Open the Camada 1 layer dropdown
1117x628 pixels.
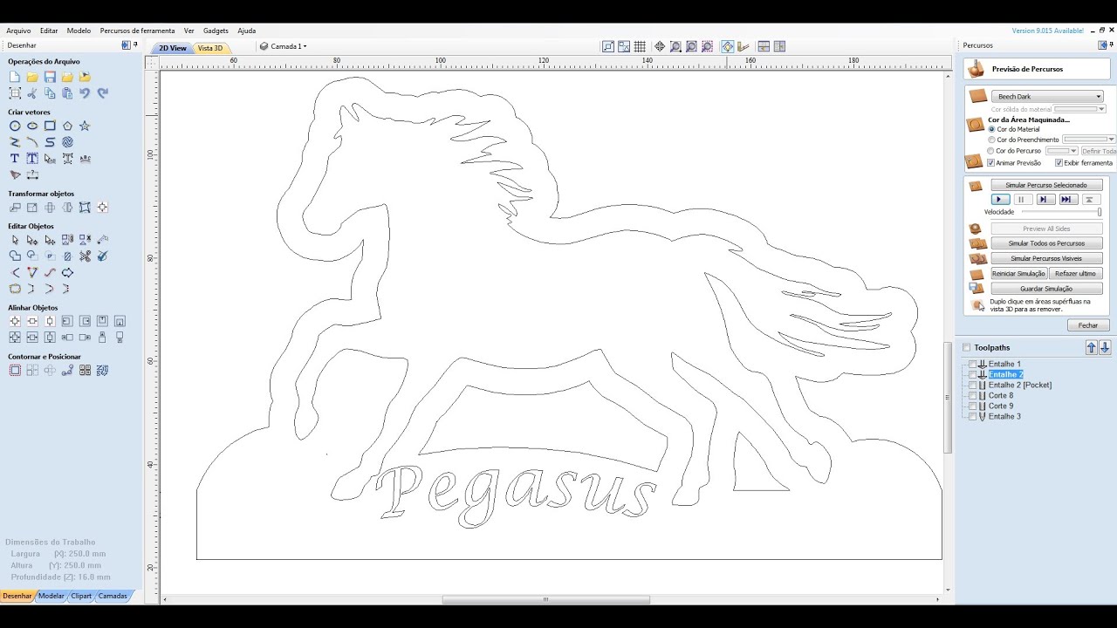(283, 46)
